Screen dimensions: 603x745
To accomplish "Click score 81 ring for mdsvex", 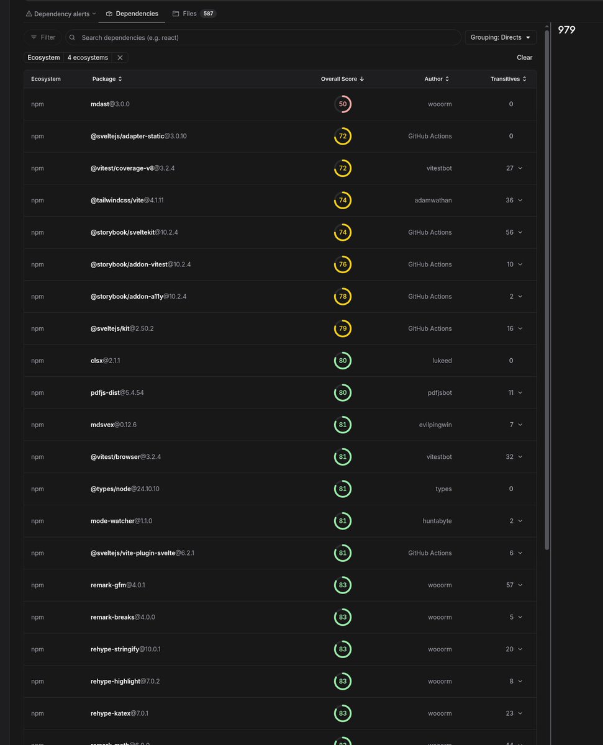I will click(343, 425).
